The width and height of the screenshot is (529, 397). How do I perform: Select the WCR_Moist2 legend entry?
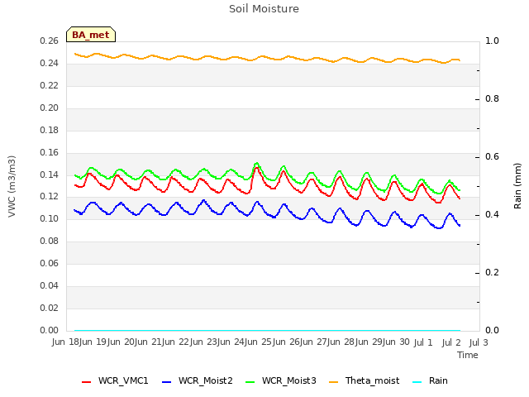point(198,380)
